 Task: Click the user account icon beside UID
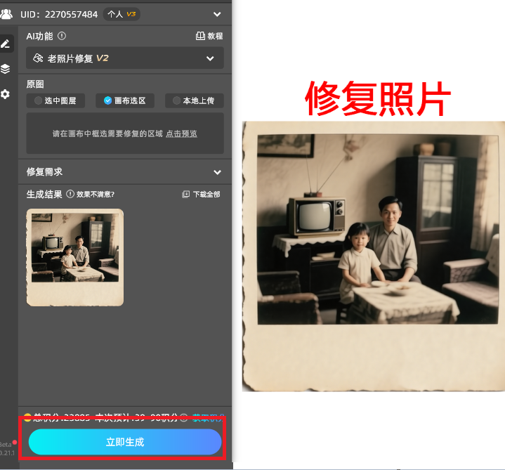click(x=6, y=13)
